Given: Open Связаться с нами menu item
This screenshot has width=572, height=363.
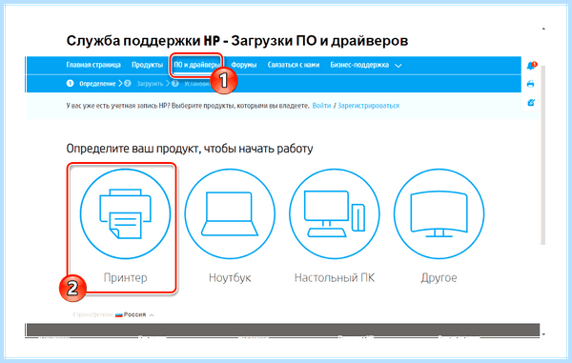Looking at the screenshot, I should 294,65.
